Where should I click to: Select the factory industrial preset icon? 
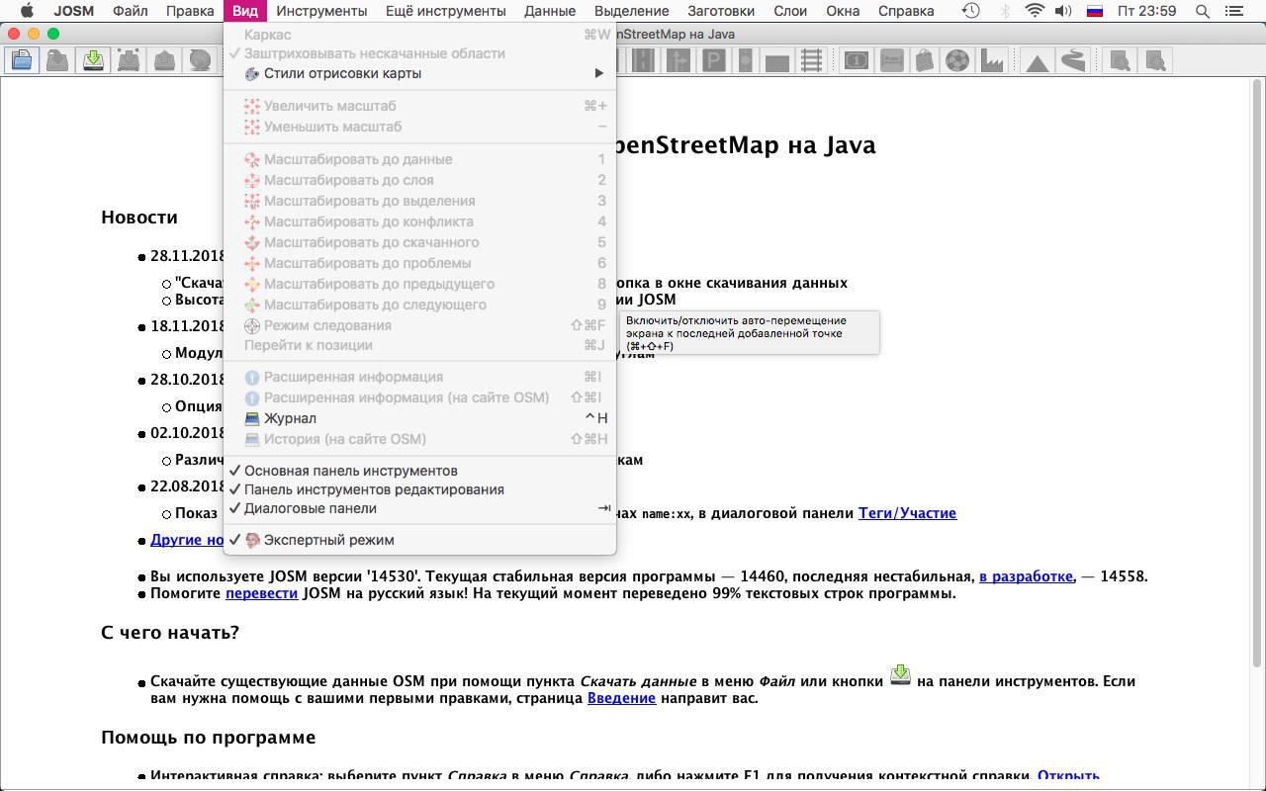991,61
